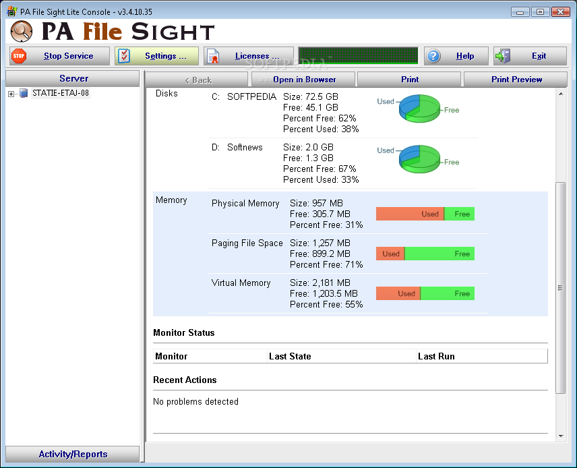Click the red STOP sign icon
The image size is (577, 468).
click(x=19, y=56)
